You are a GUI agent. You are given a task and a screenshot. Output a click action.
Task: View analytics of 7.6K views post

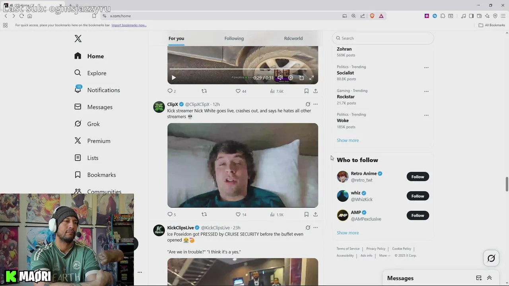pyautogui.click(x=276, y=91)
